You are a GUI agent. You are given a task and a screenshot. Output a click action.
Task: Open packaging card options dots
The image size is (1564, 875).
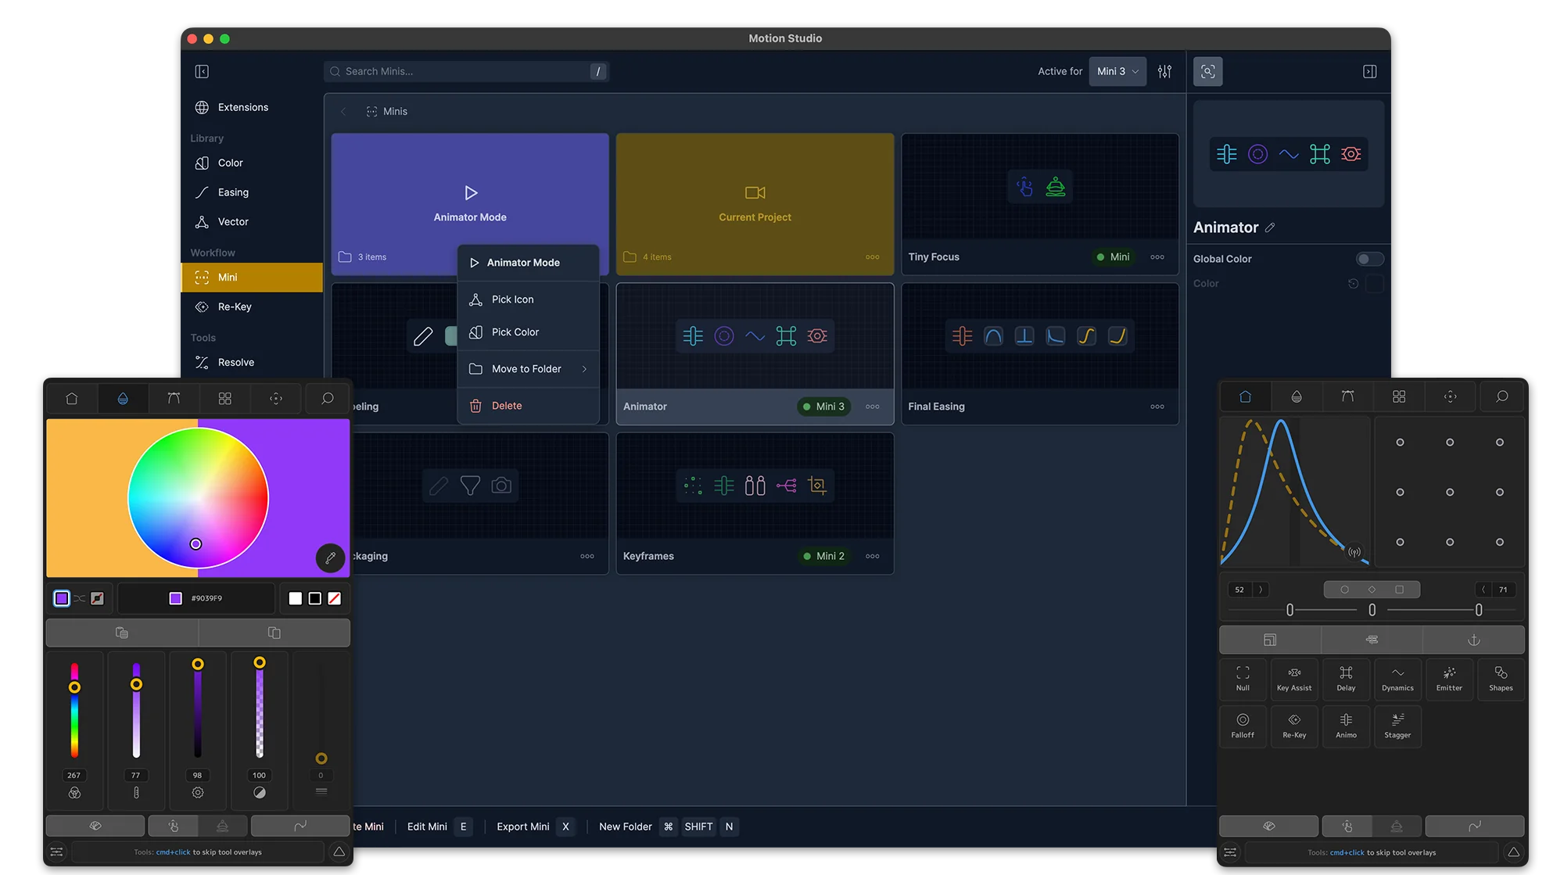pyautogui.click(x=587, y=556)
